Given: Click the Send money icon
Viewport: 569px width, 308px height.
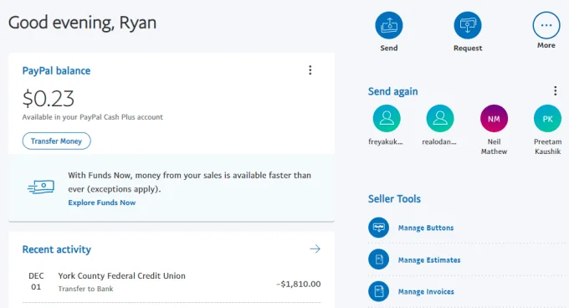Looking at the screenshot, I should coord(388,25).
